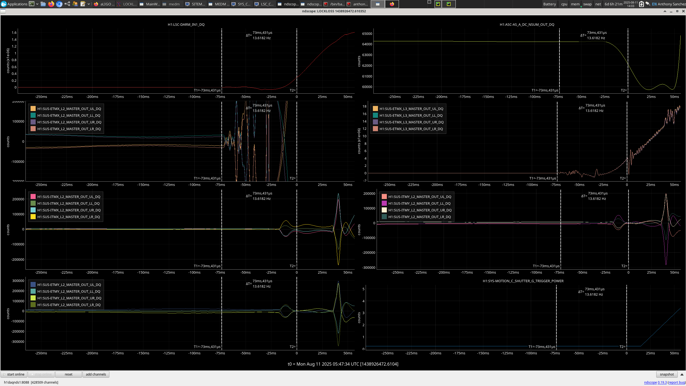The image size is (686, 386).
Task: Click the H1:SYS-MOTION_C_SHUTTER_G_TRIGGER_POWER plot title
Action: click(523, 281)
